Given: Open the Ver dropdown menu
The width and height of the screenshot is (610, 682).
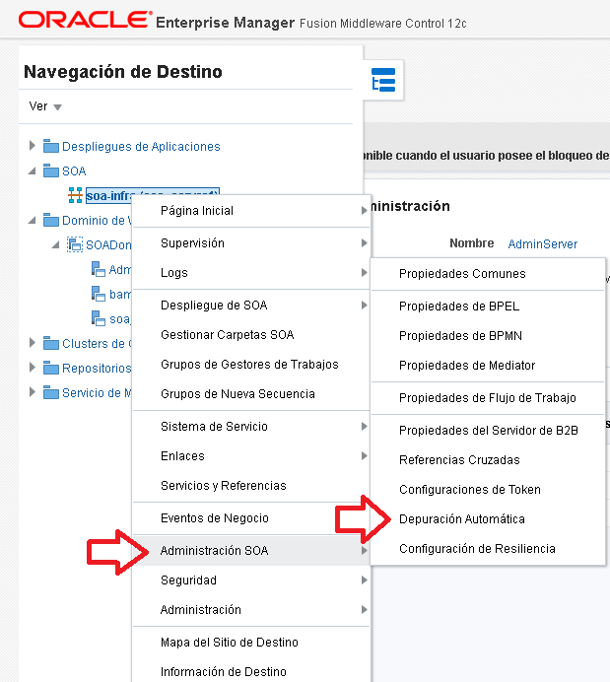Looking at the screenshot, I should coord(45,106).
